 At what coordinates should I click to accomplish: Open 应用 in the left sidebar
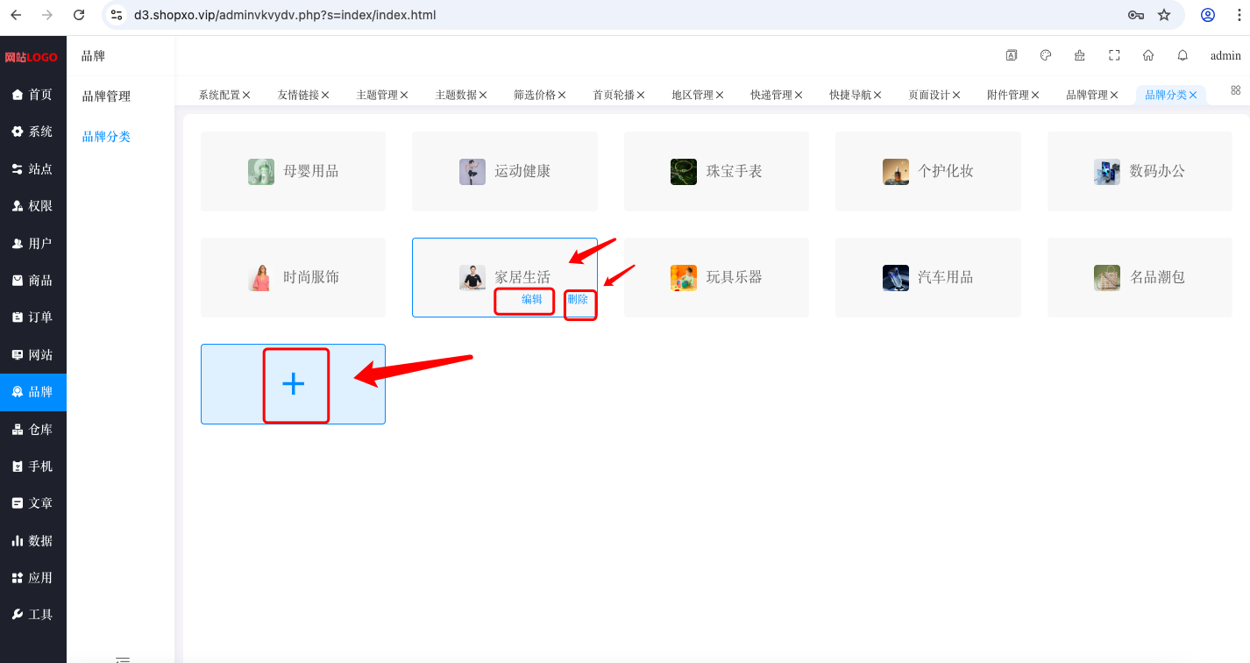[33, 578]
